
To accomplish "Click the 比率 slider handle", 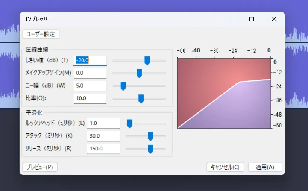I will (141, 99).
